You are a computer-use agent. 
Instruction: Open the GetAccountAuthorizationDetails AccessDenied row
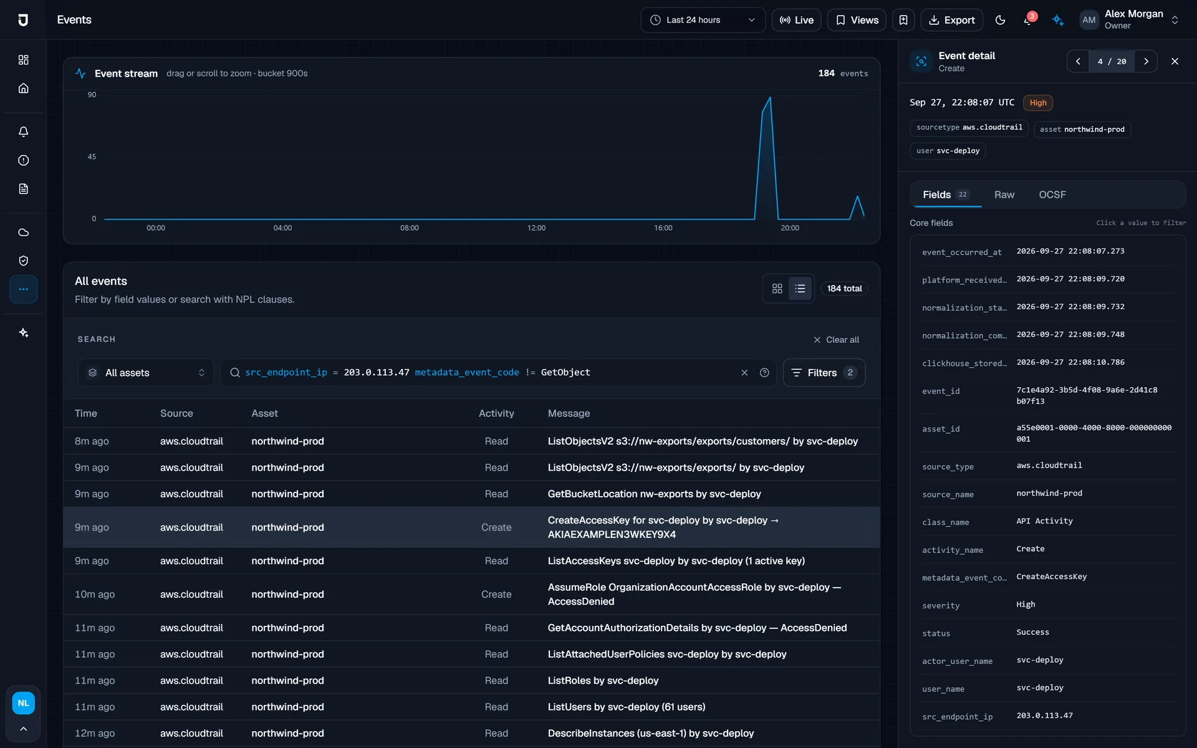471,628
